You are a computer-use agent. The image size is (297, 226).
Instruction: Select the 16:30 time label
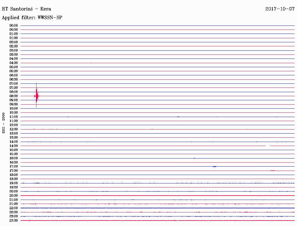click(x=14, y=163)
